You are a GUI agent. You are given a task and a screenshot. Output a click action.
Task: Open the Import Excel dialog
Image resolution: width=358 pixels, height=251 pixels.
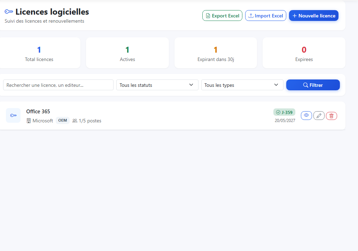coord(265,16)
